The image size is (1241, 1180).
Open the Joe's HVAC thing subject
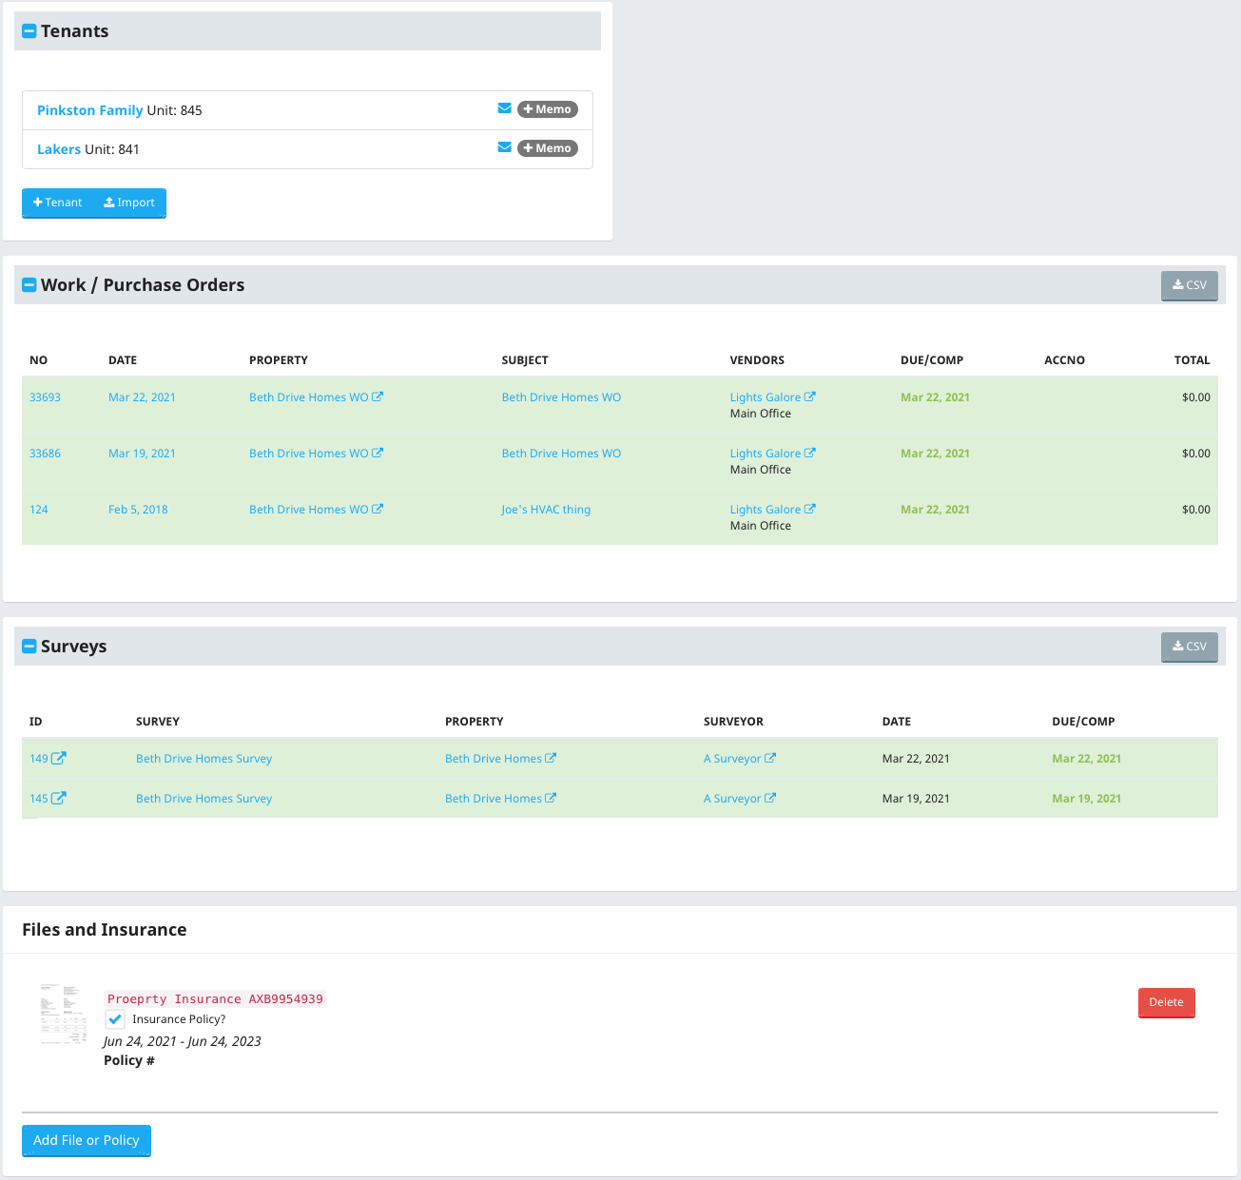(x=546, y=510)
